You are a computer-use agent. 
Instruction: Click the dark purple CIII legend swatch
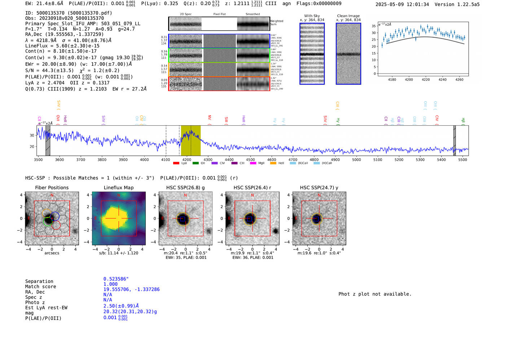(x=234, y=163)
